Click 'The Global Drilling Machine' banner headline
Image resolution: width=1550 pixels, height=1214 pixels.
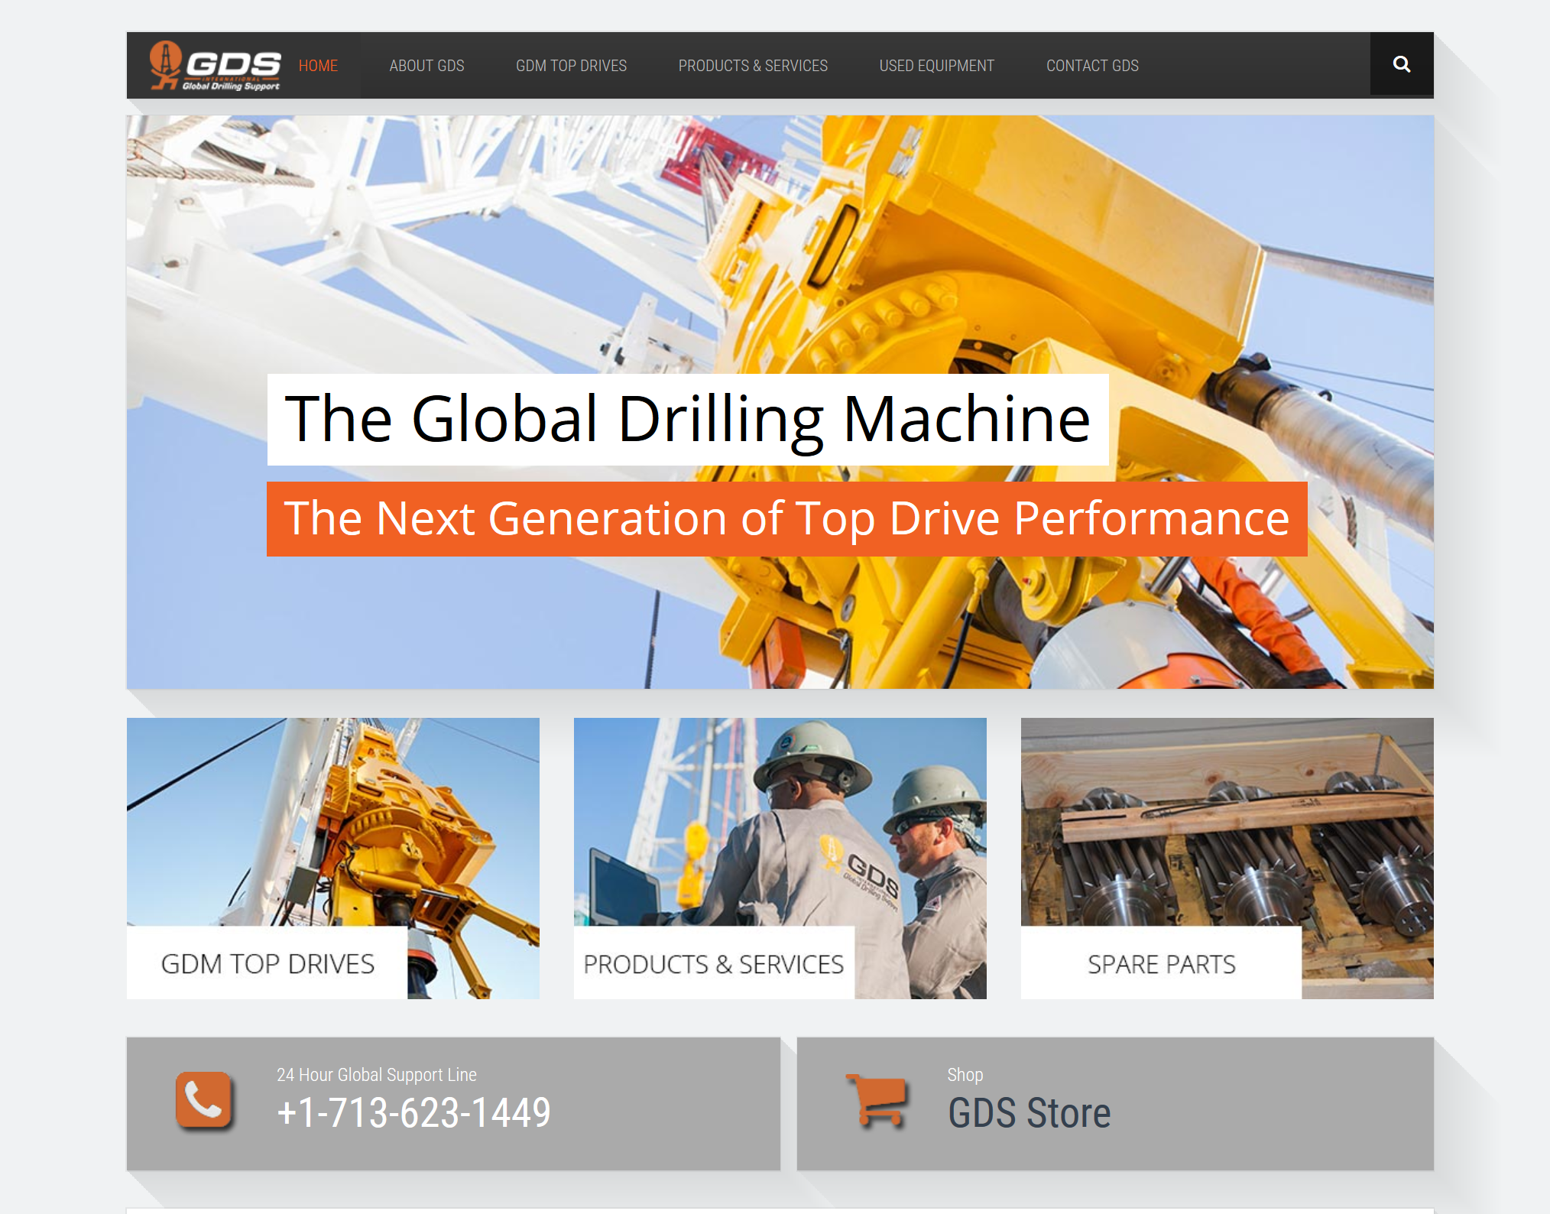(688, 419)
